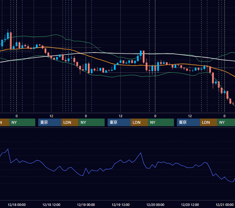Select the NY session block spanning 12/19 00:00
The height and width of the screenshot is (208, 235).
[x=92, y=122]
